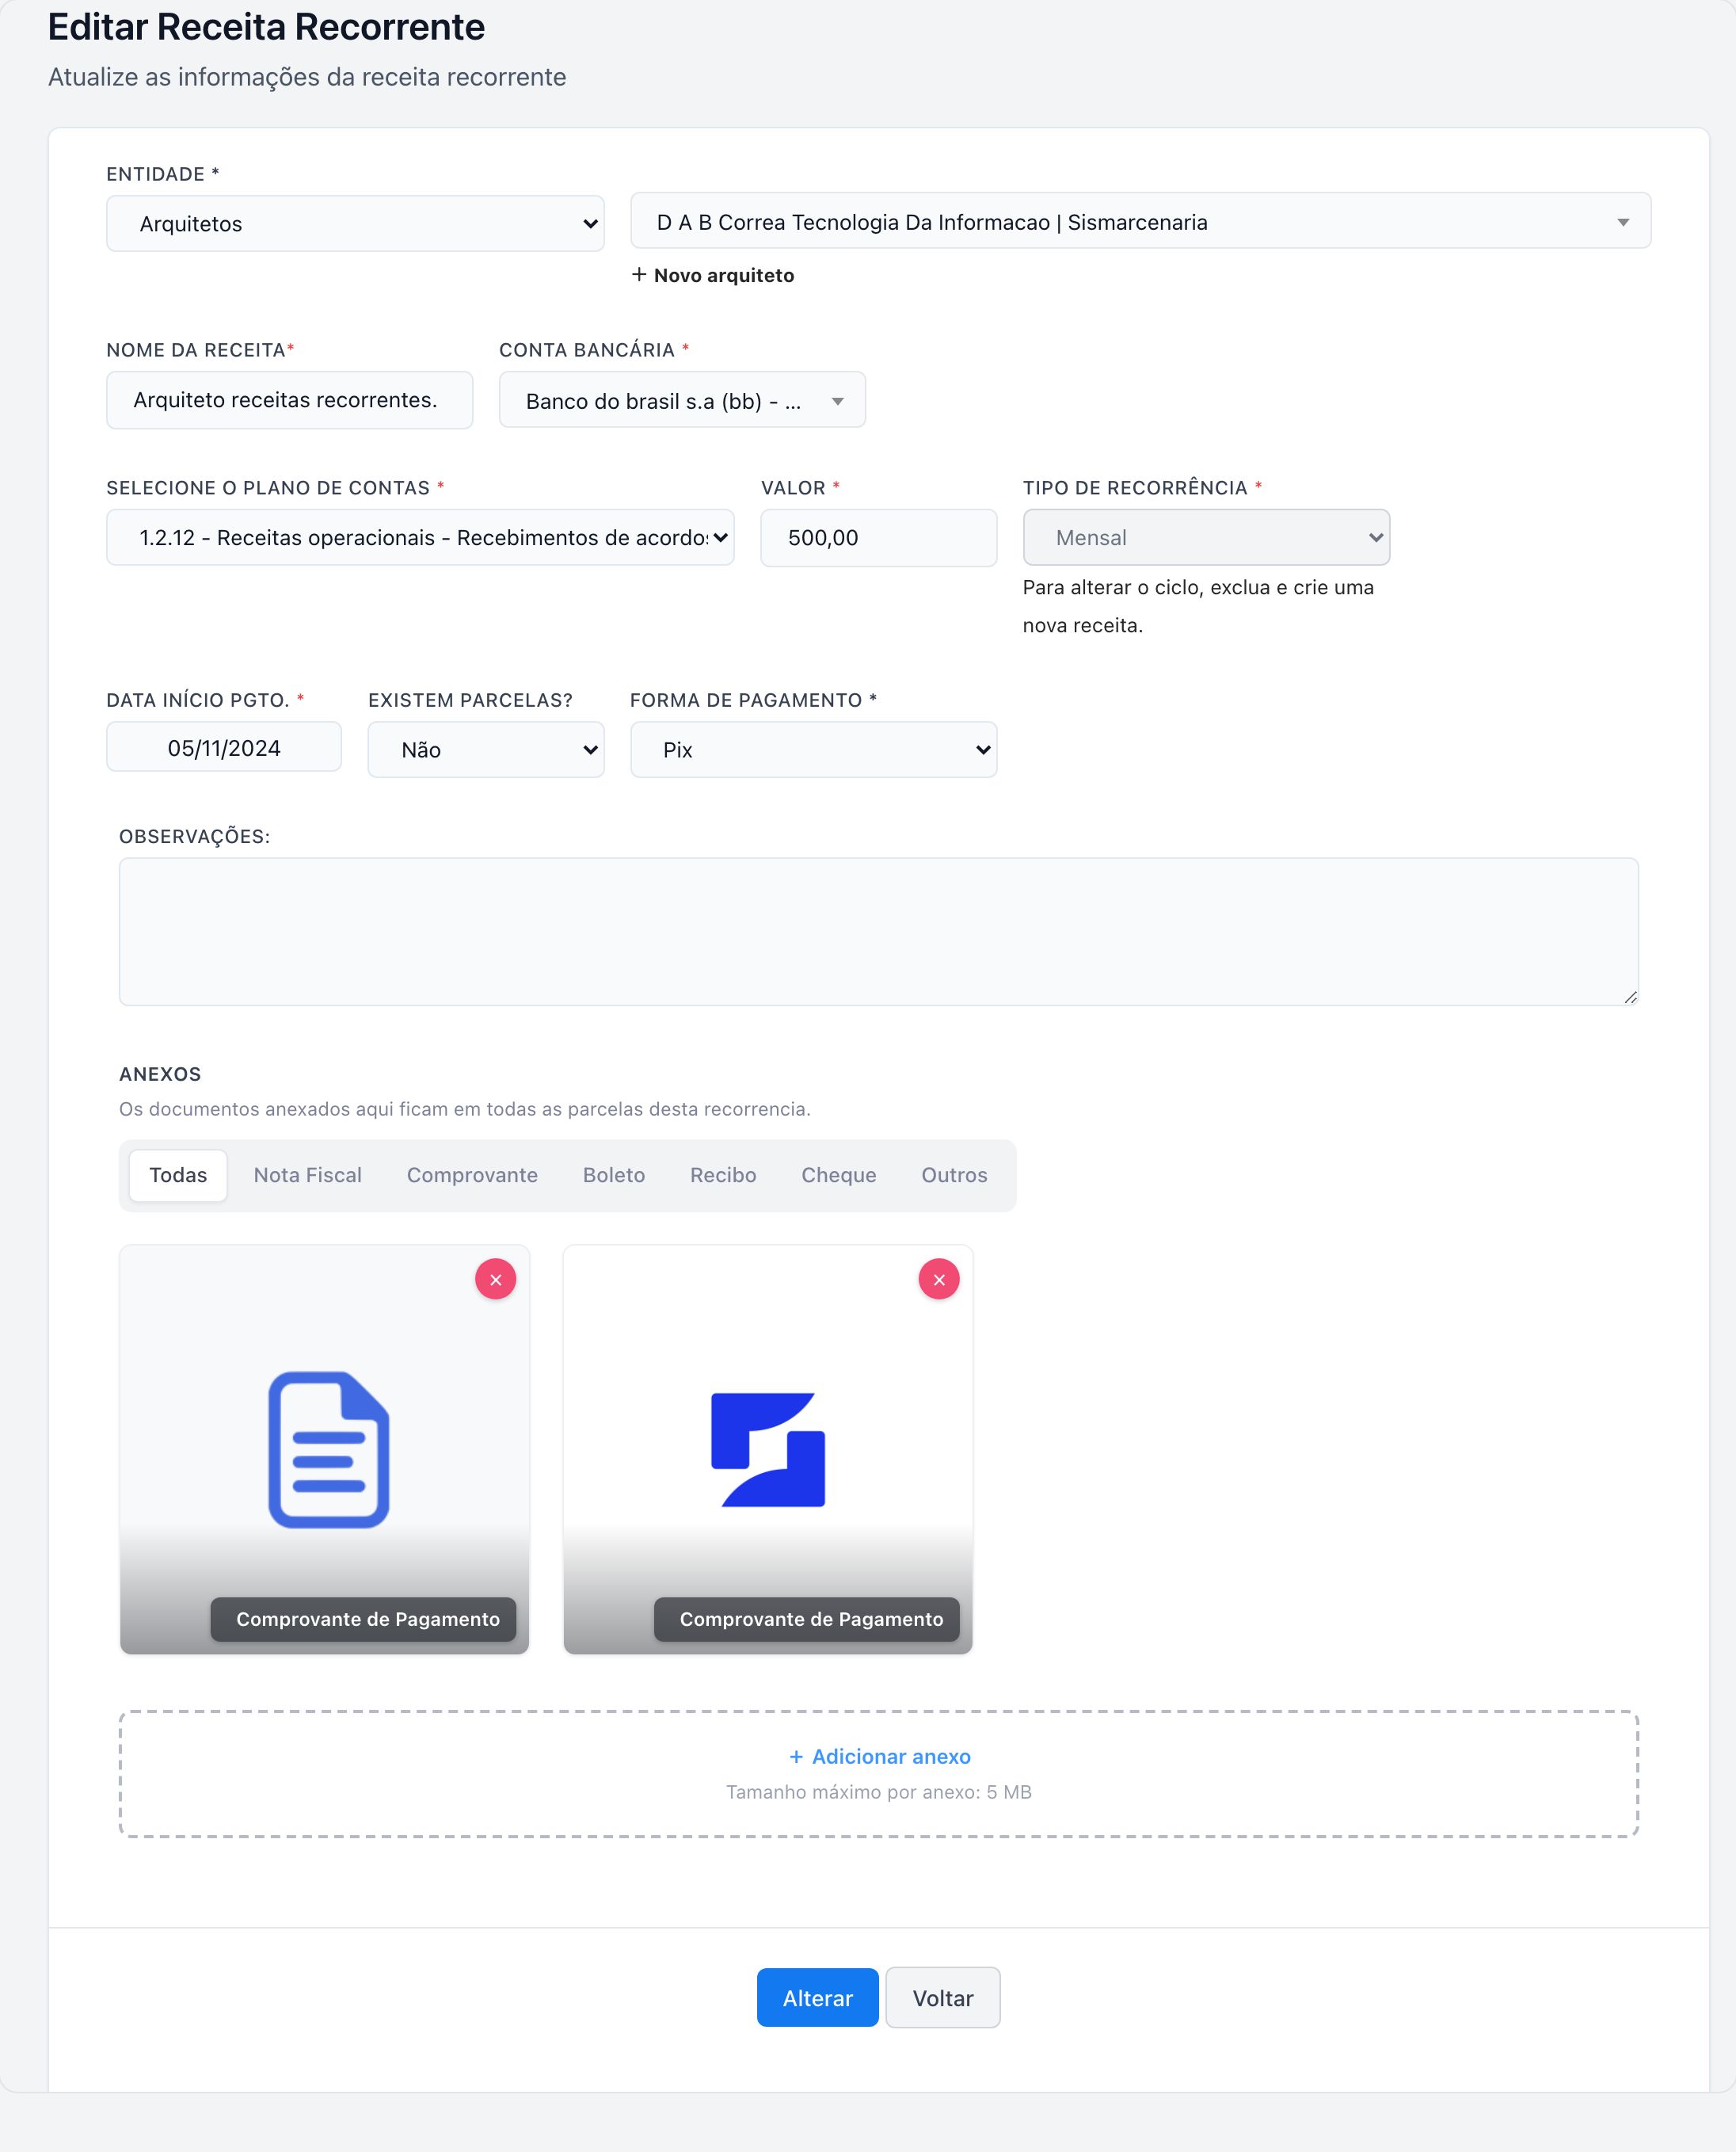Click the second Comprovante de Pagamento label
Image resolution: width=1736 pixels, height=2152 pixels.
(x=807, y=1620)
